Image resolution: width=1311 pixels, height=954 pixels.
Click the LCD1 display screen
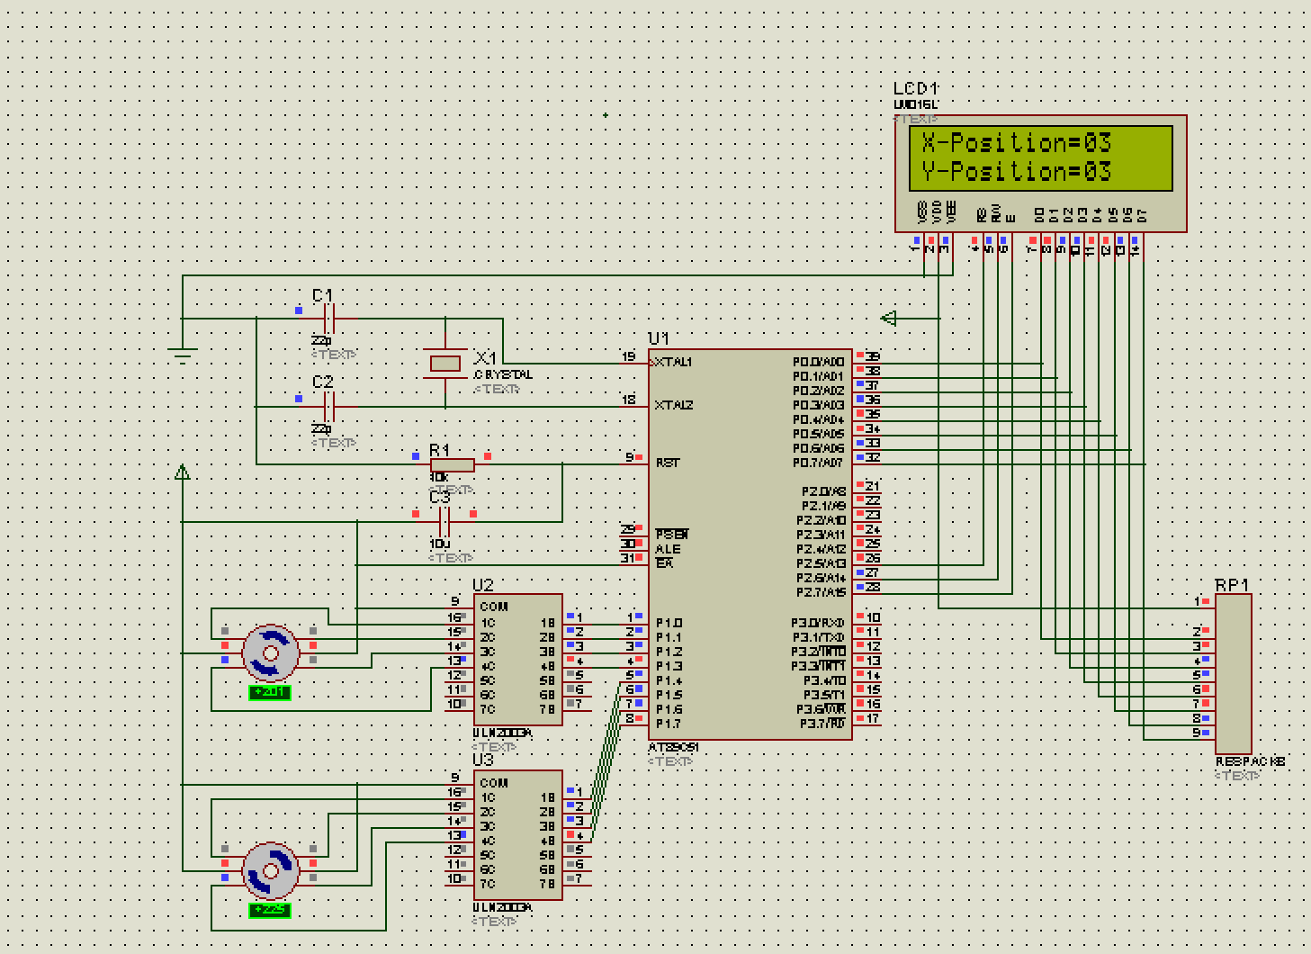pyautogui.click(x=1041, y=158)
